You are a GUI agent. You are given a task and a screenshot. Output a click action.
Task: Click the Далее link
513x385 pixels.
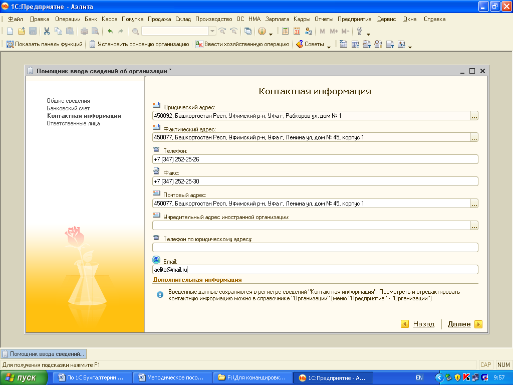point(459,324)
